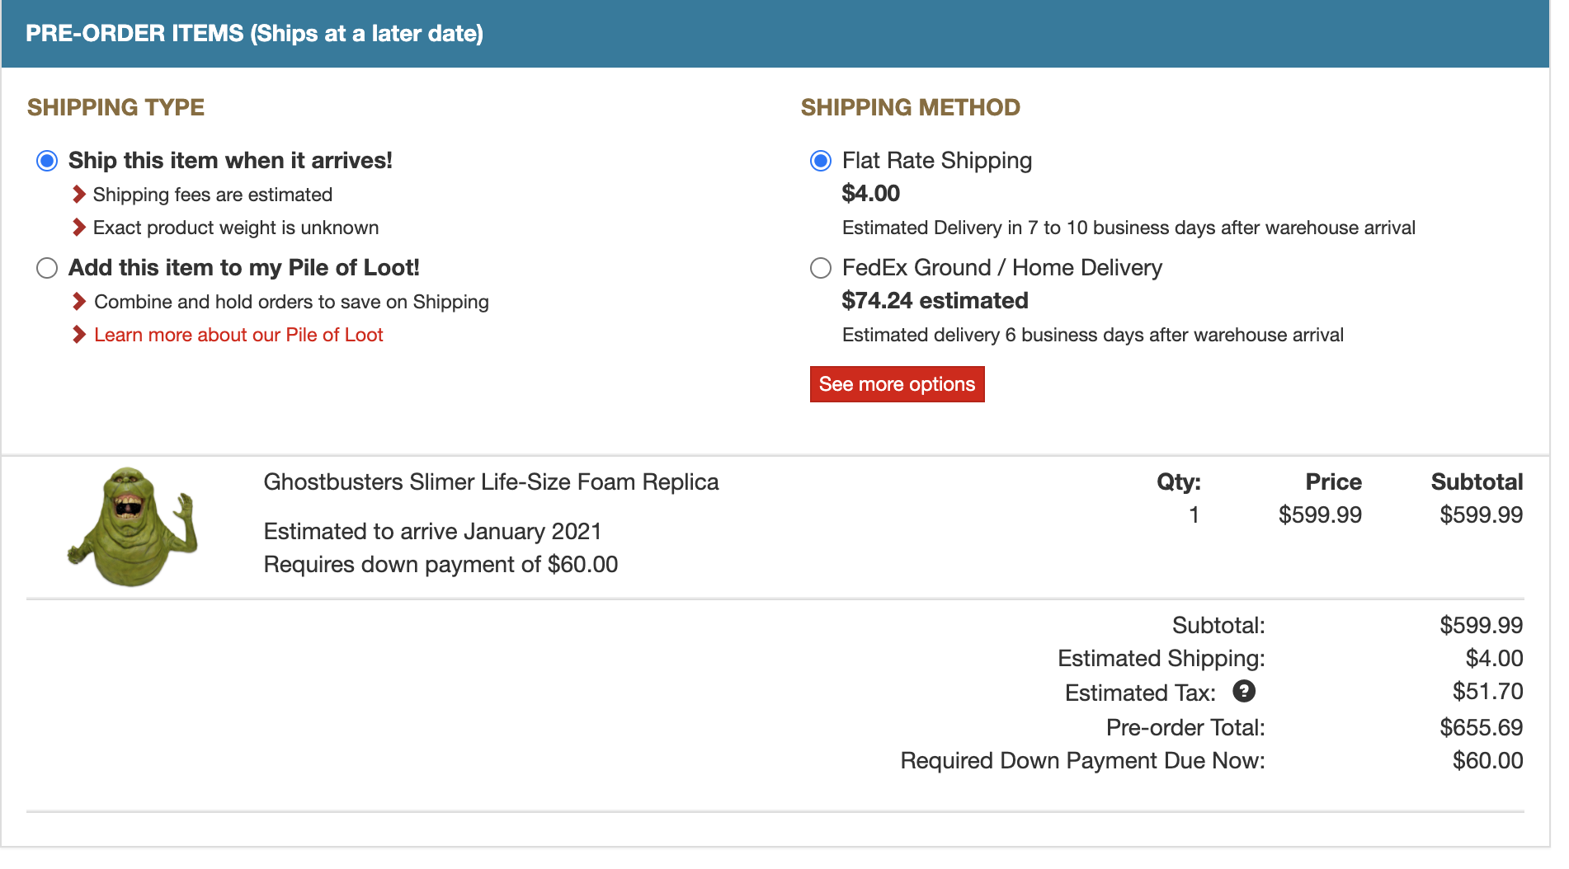Viewport: 1569px width, 869px height.
Task: Click the Slimer product thumbnail image
Action: (133, 527)
